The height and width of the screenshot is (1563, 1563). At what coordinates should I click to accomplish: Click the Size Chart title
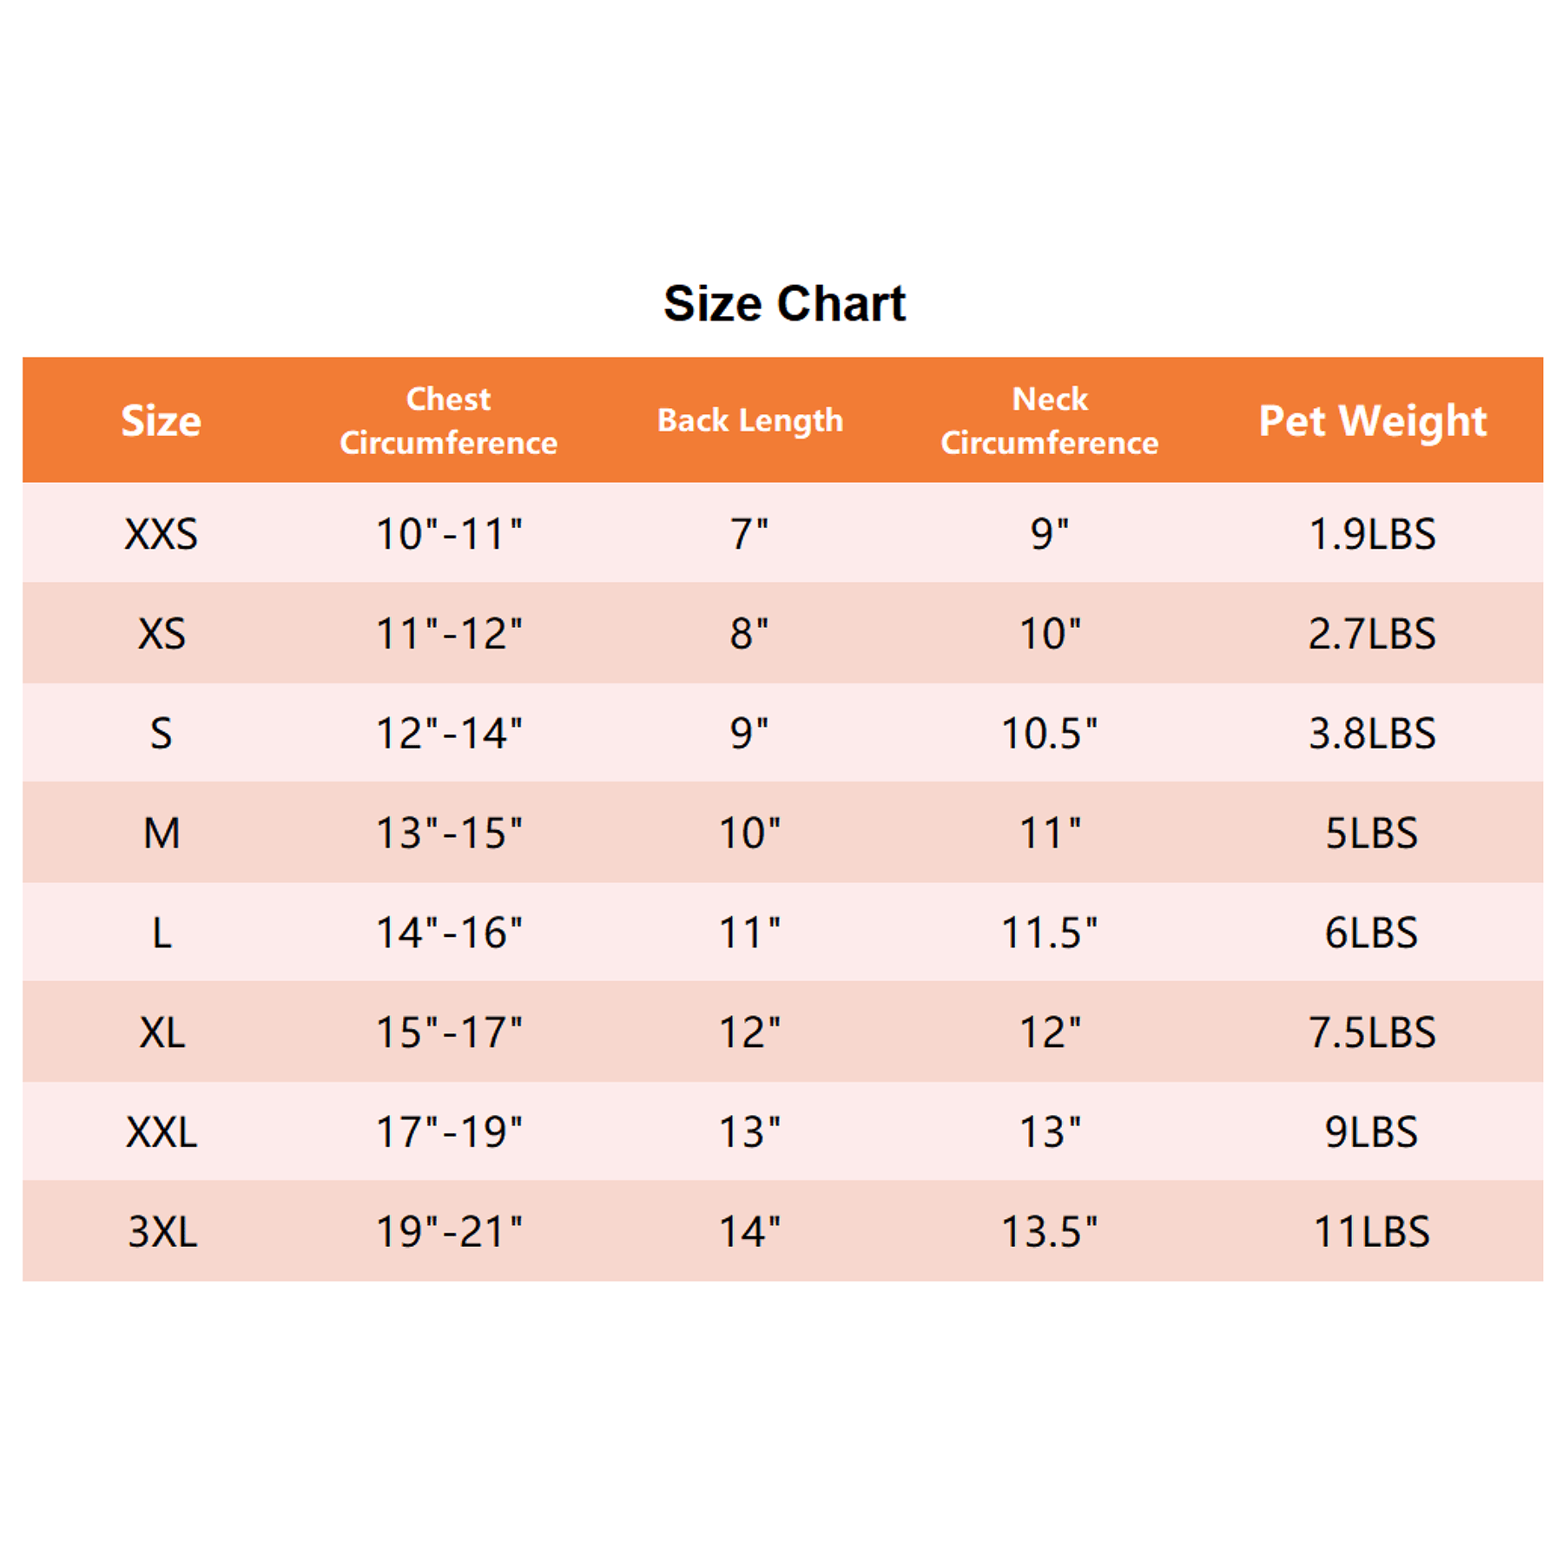pos(784,304)
